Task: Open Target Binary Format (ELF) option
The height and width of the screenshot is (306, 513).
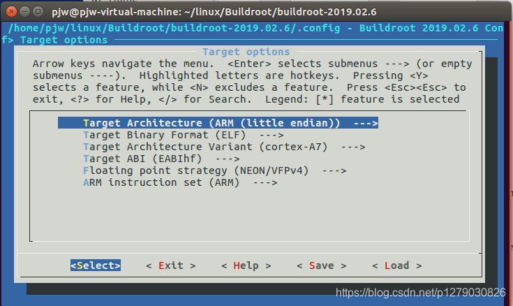Action: [183, 135]
